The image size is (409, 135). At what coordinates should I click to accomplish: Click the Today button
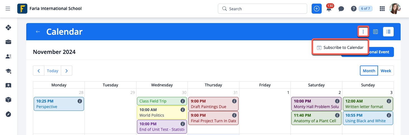point(52,71)
